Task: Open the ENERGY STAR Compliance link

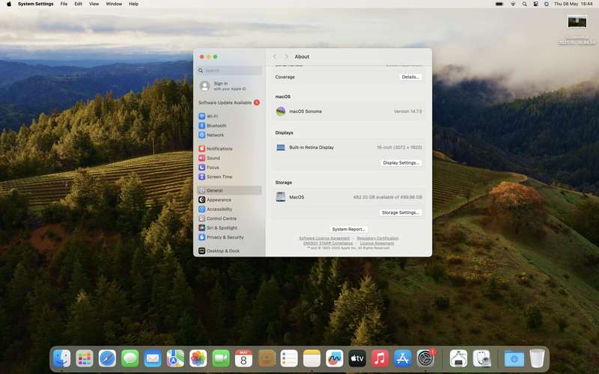Action: coord(328,243)
